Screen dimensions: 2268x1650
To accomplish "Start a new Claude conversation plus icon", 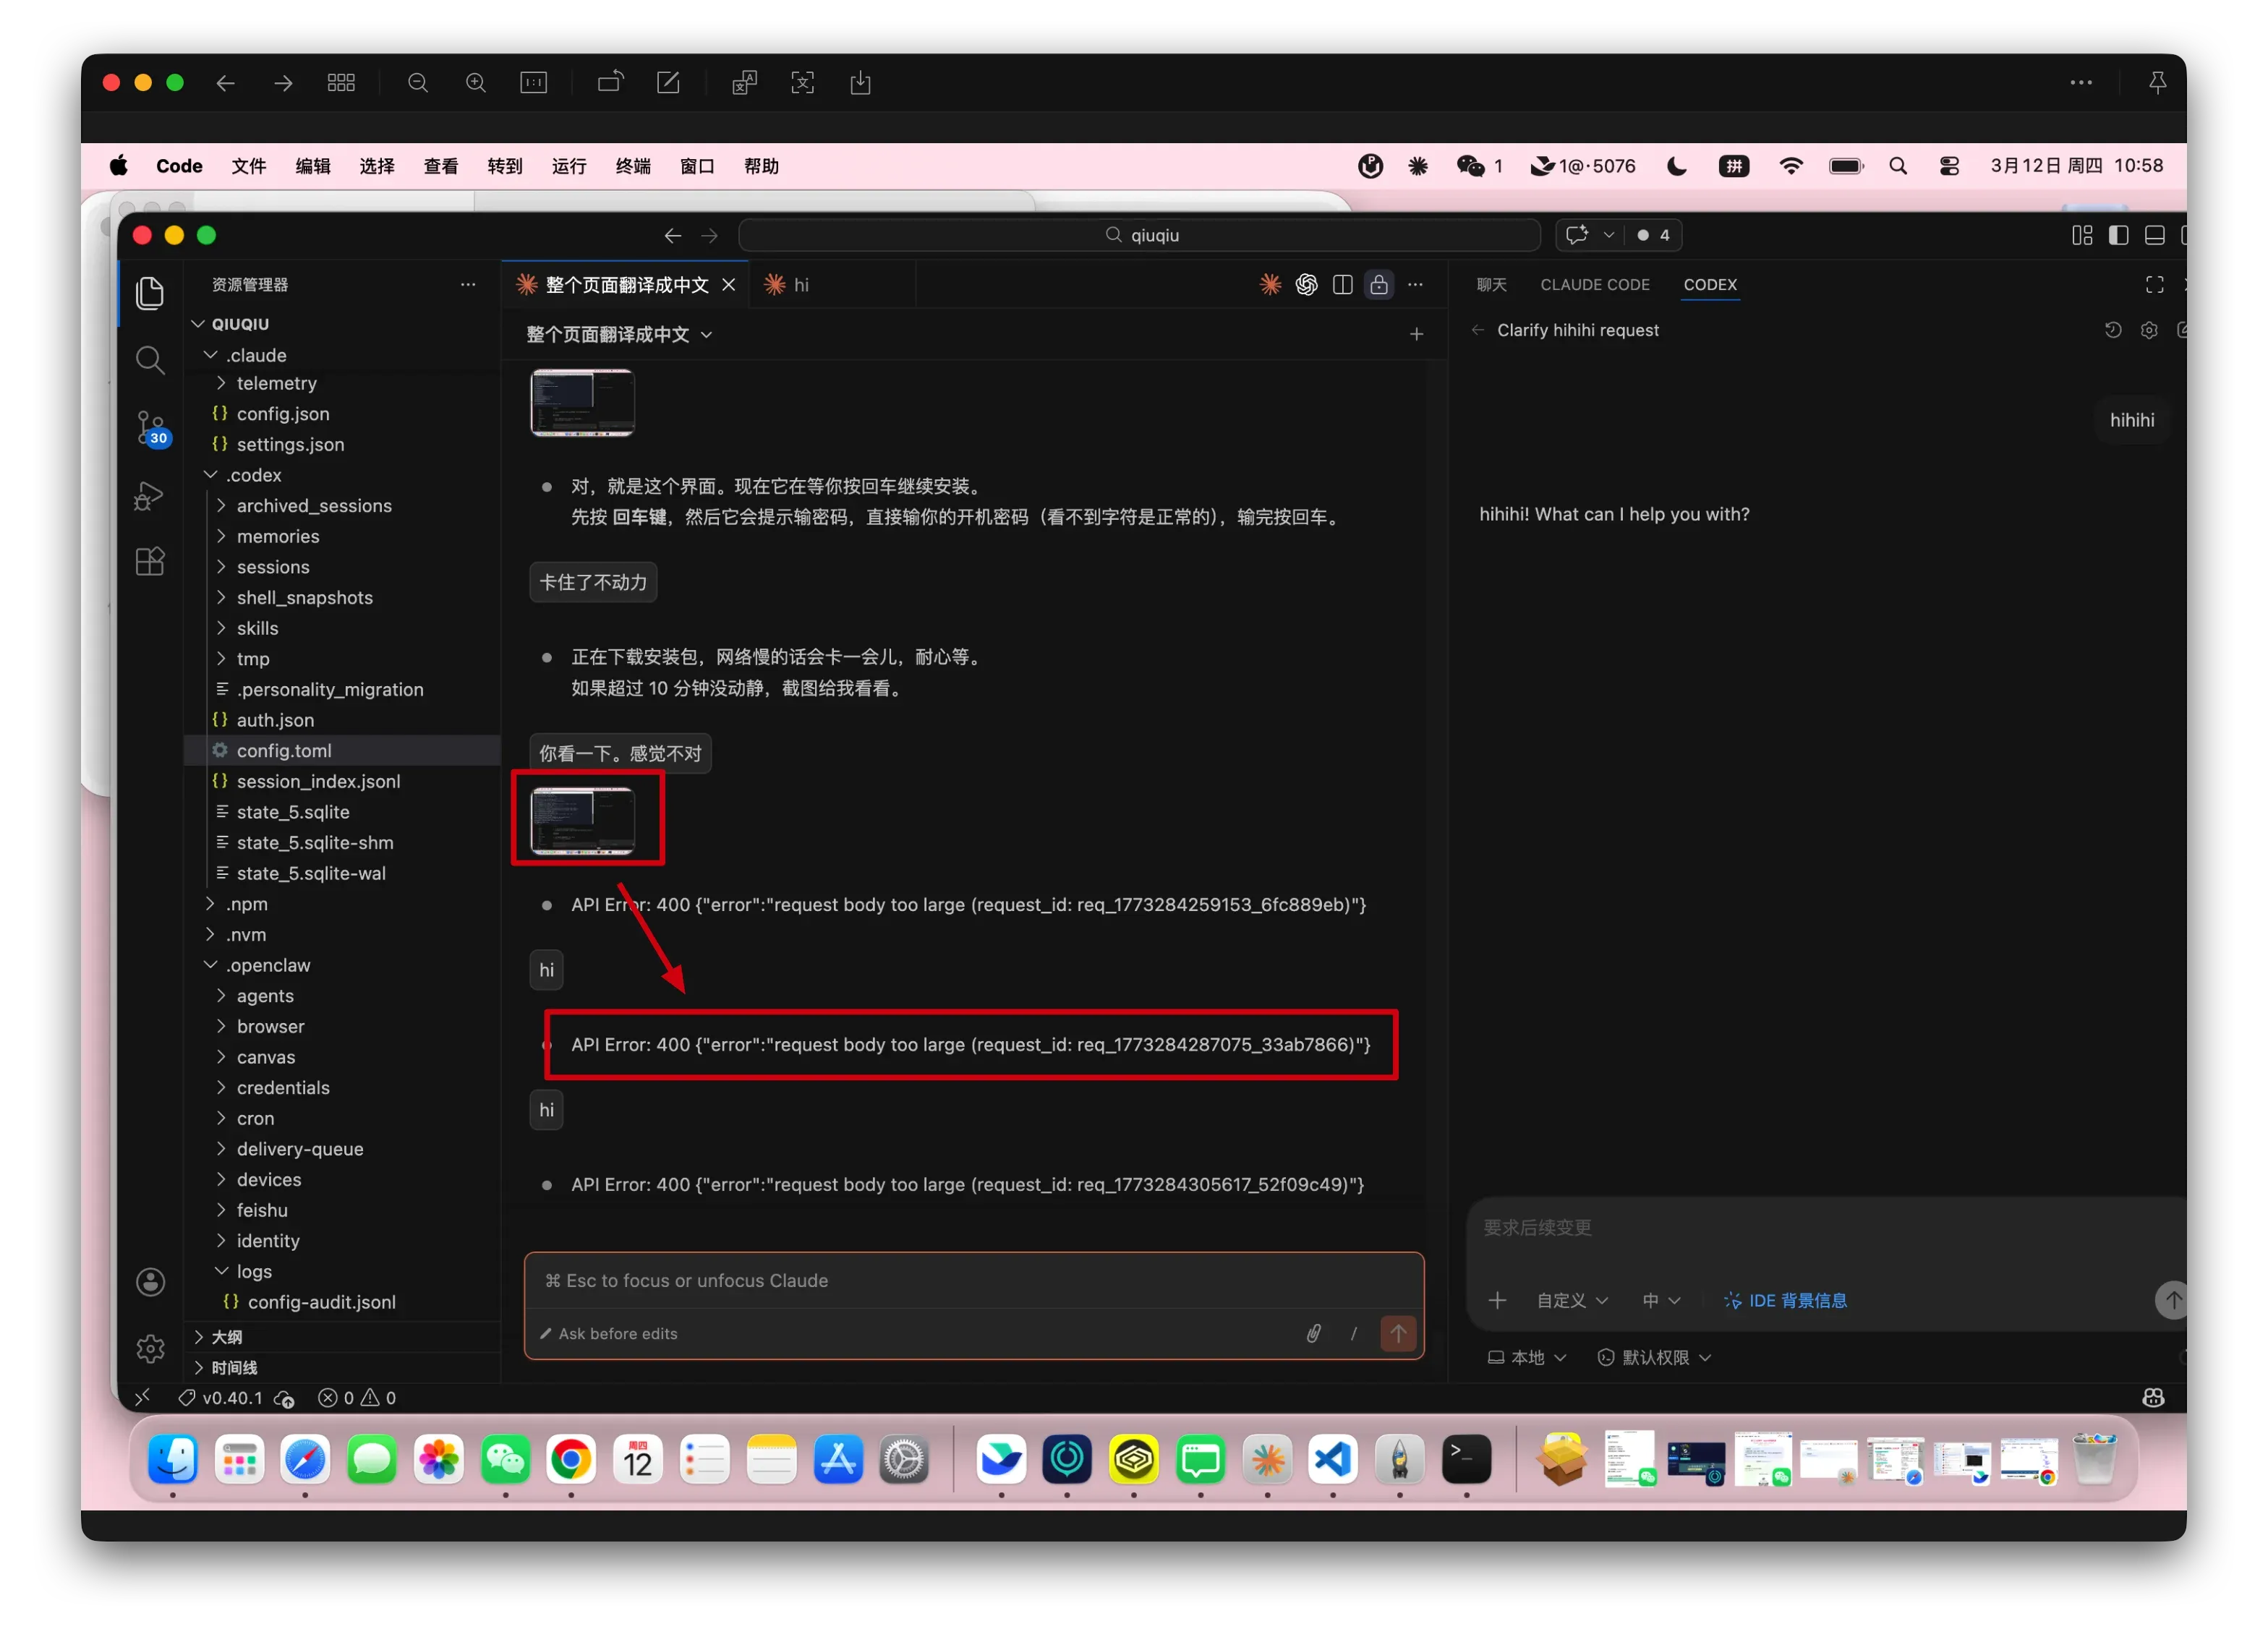I will coord(1416,334).
